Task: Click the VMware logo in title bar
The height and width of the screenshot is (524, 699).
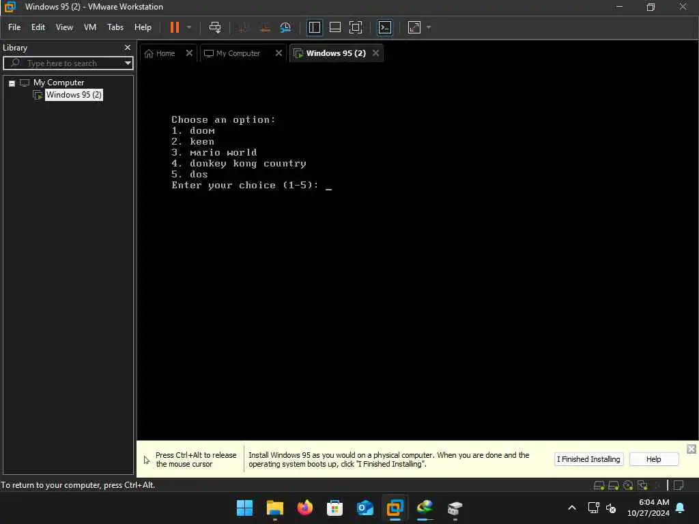Action: tap(10, 7)
